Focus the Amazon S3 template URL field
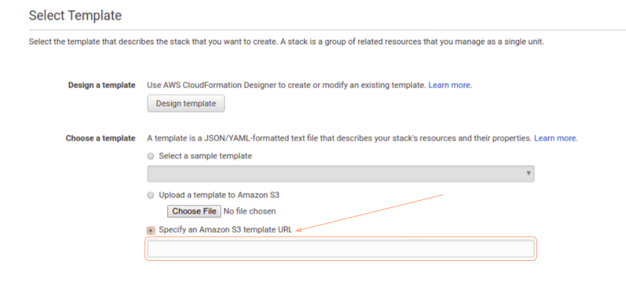 click(340, 248)
